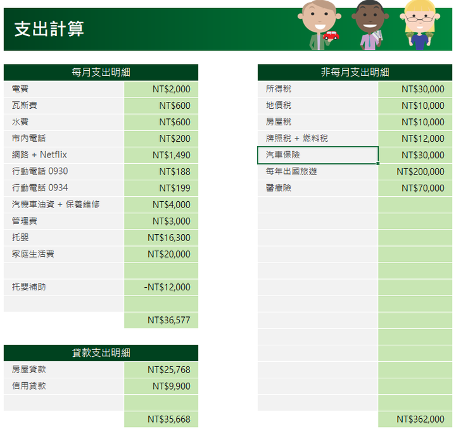Click the 牌照稅 + 燃料稅 cell
This screenshot has width=456, height=434.
tap(318, 139)
